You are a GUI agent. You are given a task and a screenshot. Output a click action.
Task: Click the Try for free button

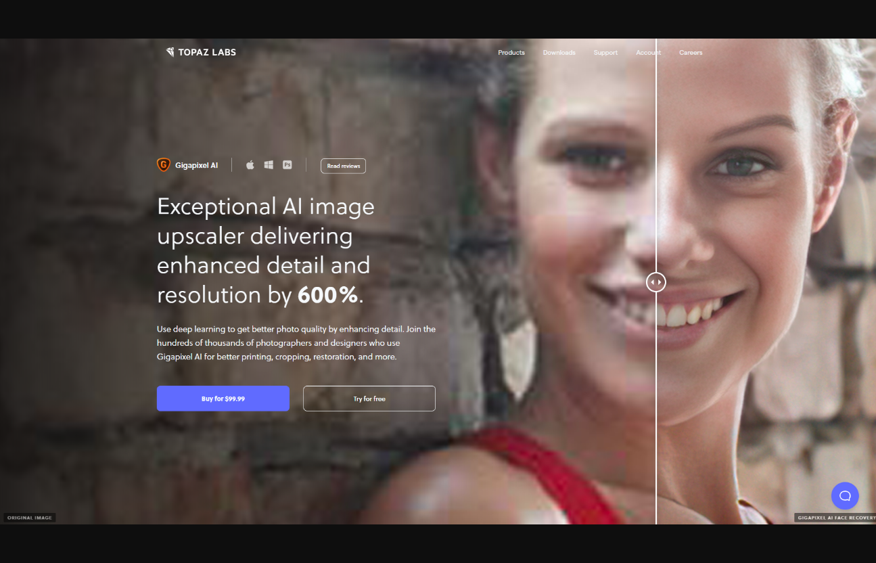pyautogui.click(x=369, y=399)
